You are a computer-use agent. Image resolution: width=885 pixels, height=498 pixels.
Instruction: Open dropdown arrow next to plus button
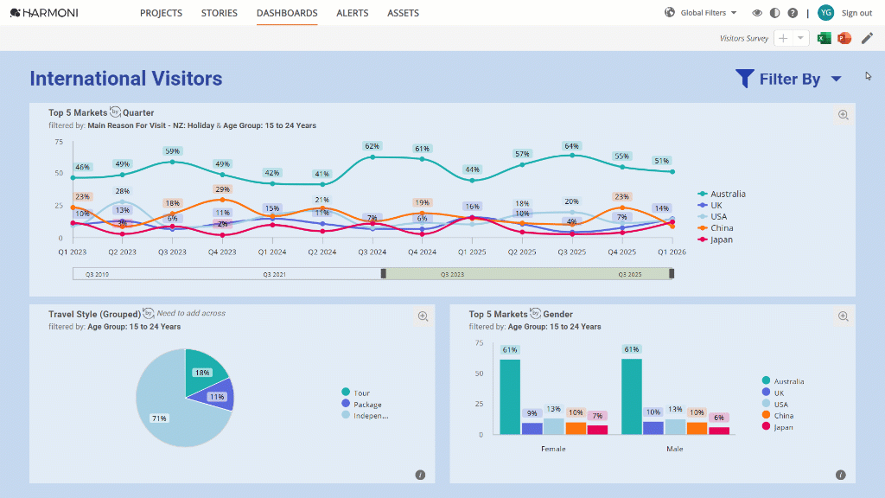click(x=800, y=38)
